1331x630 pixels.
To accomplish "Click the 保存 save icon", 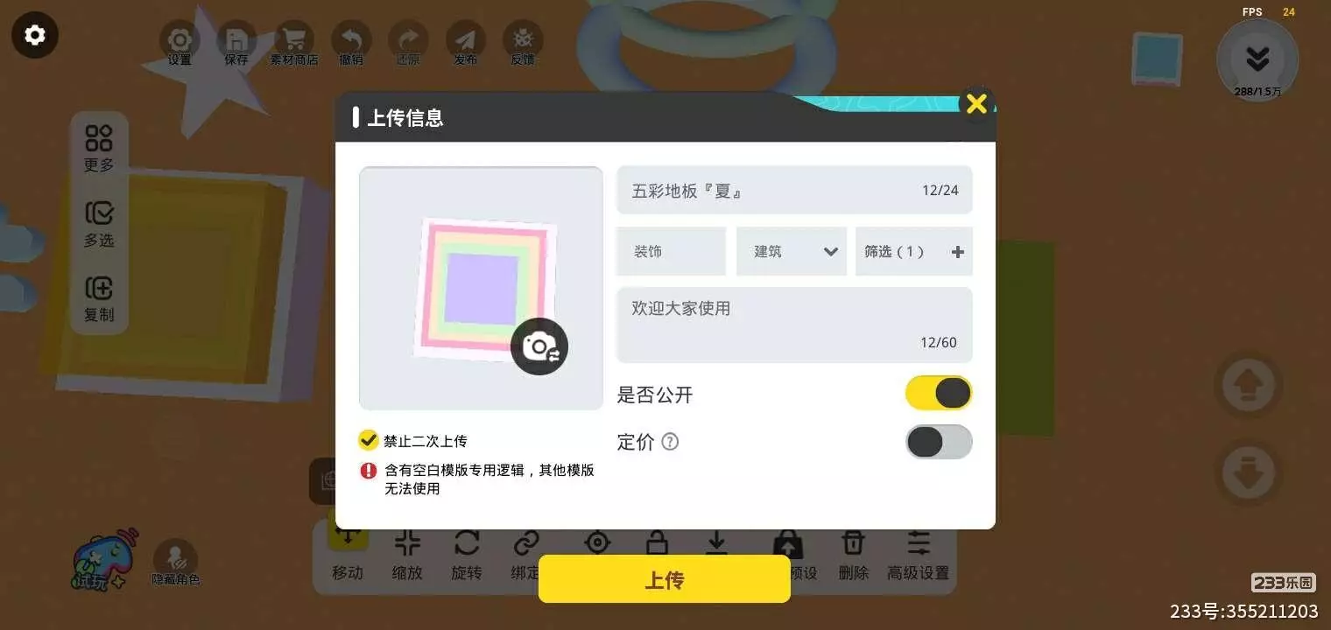I will [x=236, y=42].
